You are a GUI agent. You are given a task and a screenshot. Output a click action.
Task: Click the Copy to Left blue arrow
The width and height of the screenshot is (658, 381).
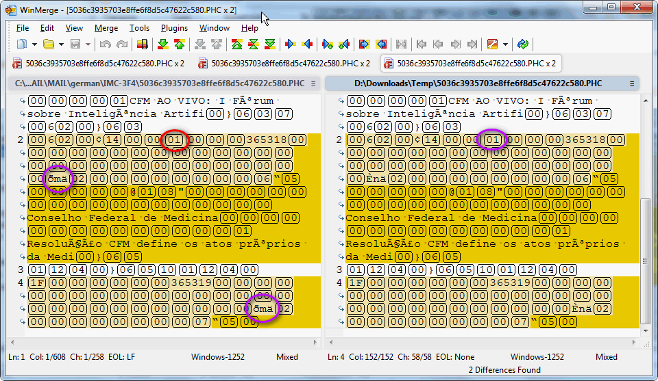(x=307, y=44)
